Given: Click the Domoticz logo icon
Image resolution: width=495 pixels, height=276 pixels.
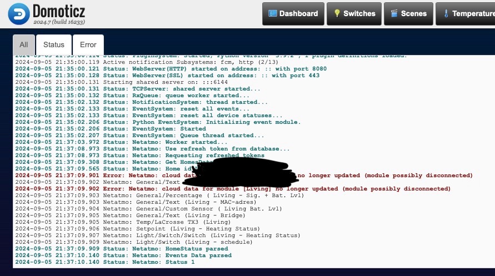Looking at the screenshot, I should [x=19, y=14].
